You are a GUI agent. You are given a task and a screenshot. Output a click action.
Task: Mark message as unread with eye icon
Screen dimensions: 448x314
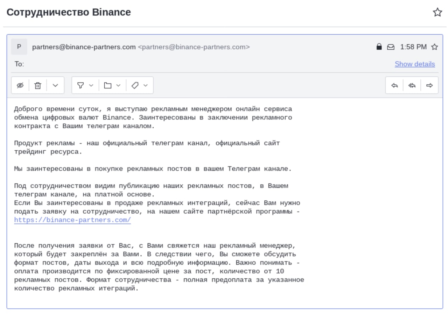pos(20,85)
